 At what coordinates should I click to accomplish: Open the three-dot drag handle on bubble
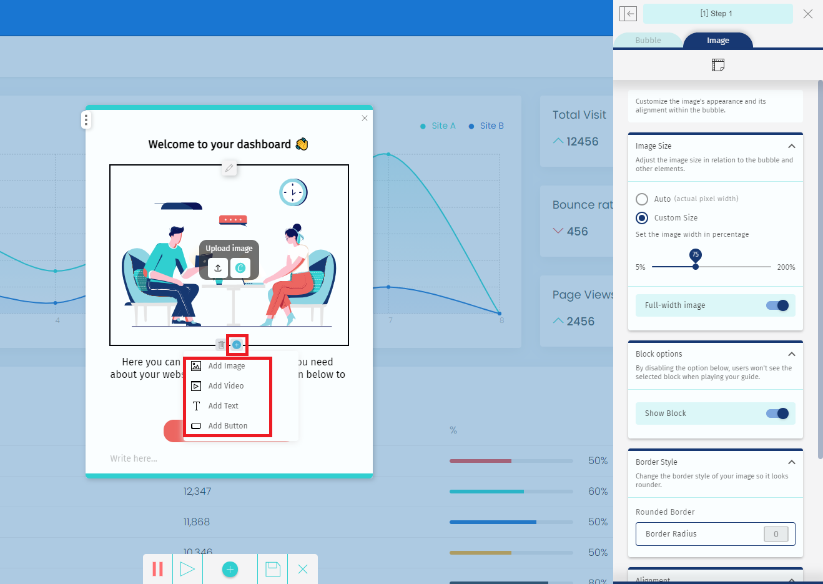(x=86, y=120)
